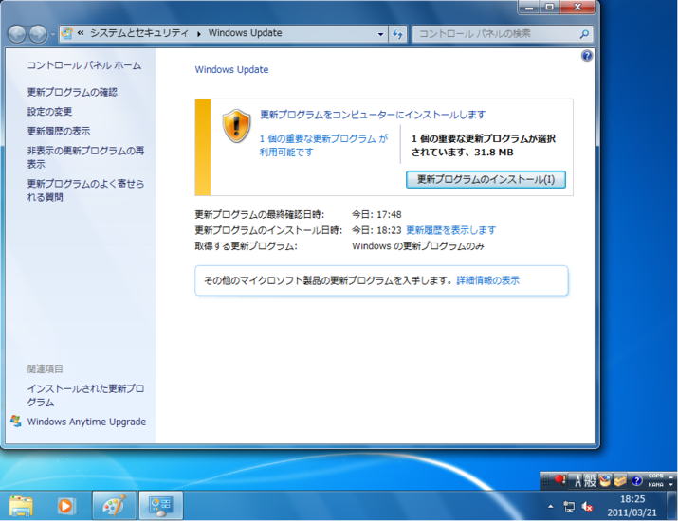Toggle the IME input mode 'A' indicator
Viewport: 678px width, 521px height.
pos(577,480)
